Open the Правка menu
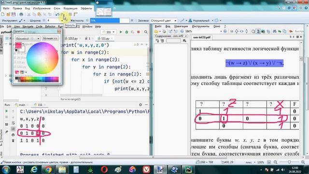Viewport: 309px width, 174px height. click(17, 8)
